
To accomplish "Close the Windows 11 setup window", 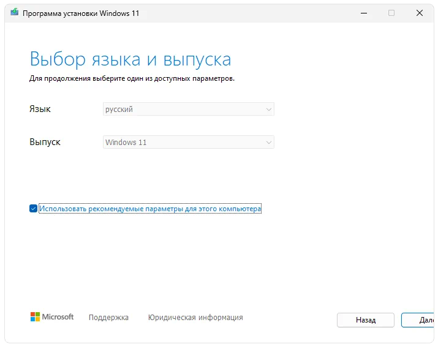I will point(419,13).
